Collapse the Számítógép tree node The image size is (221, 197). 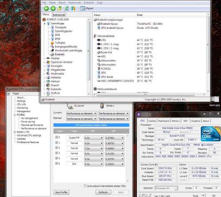(x=45, y=23)
